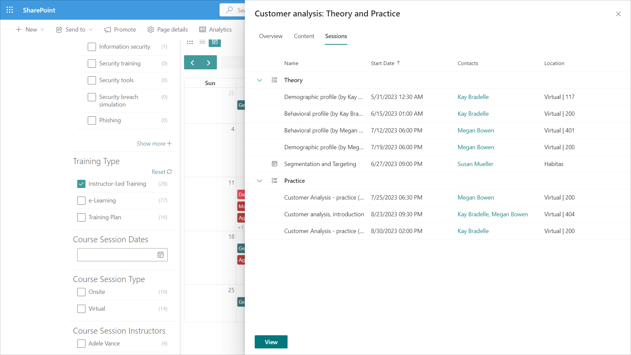Viewport: 631px width, 355px height.
Task: Click the Reset refresh icon under Training Type
Action: [169, 172]
